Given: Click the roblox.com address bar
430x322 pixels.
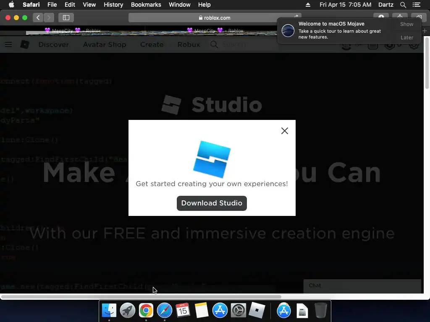Looking at the screenshot, I should click(215, 18).
